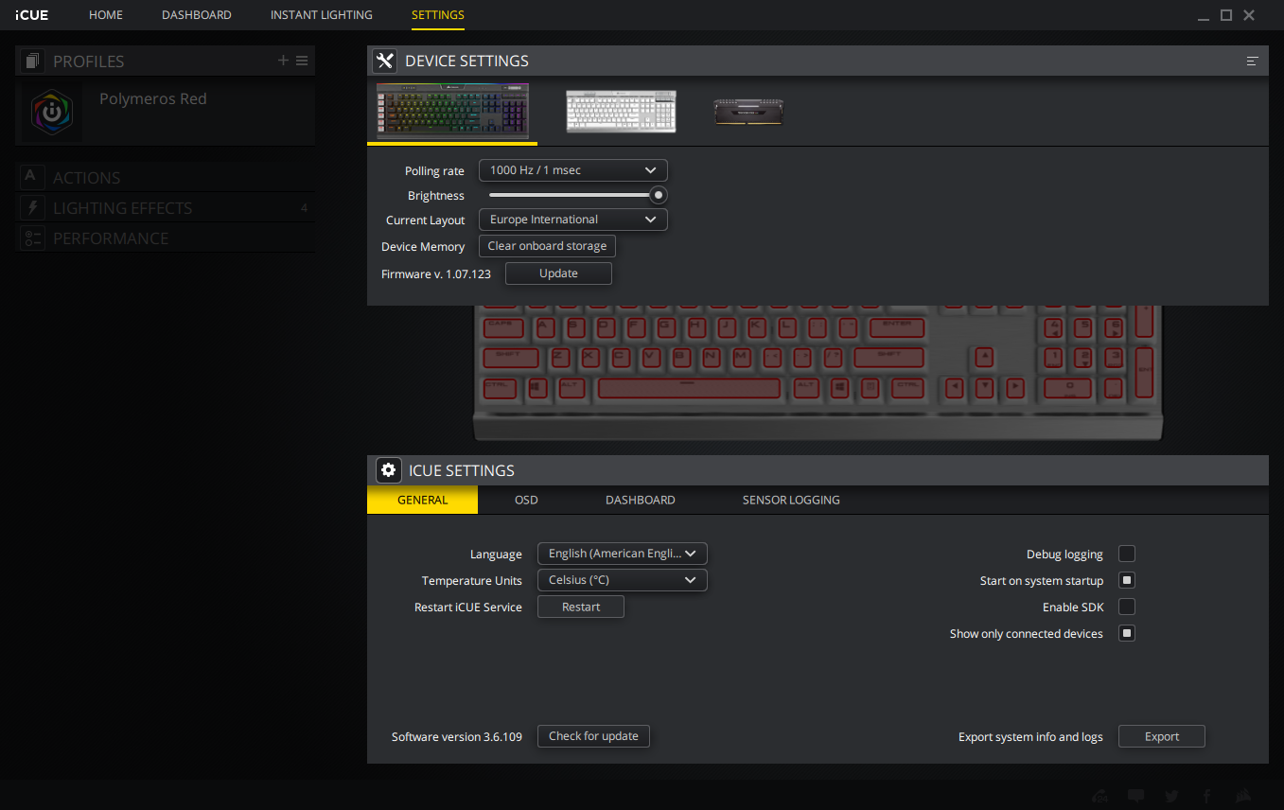The image size is (1284, 810).
Task: Uncheck Start on system startup
Action: coord(1127,581)
